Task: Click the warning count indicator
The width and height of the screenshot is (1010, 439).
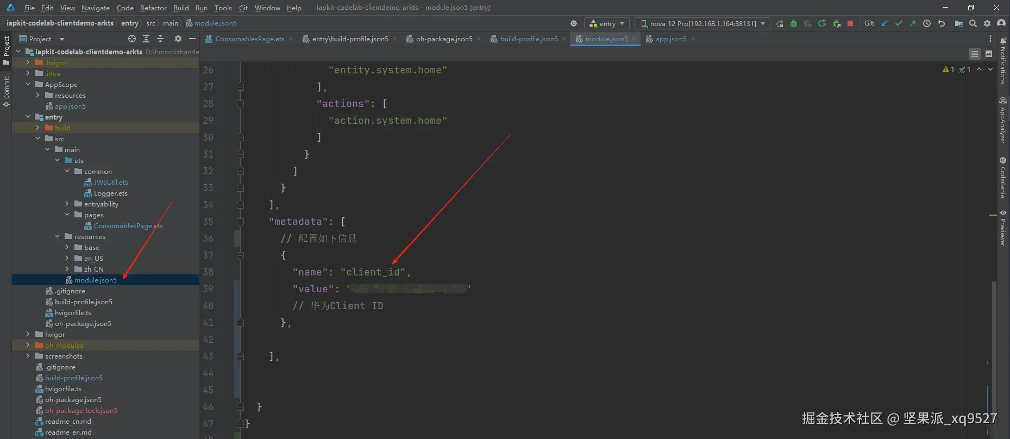Action: coord(949,69)
